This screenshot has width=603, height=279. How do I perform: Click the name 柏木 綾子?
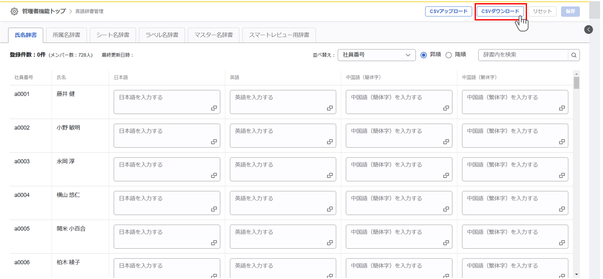(x=68, y=262)
